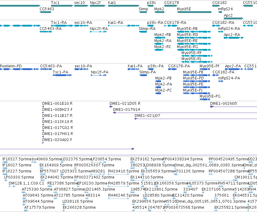Open the Mpk2-PA protein label
Screen dimensions: 257x212
[x=164, y=84]
